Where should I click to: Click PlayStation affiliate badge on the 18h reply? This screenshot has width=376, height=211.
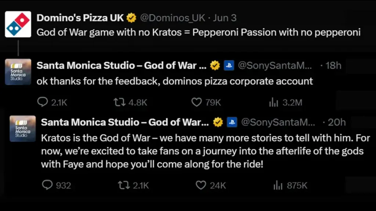[x=229, y=65]
